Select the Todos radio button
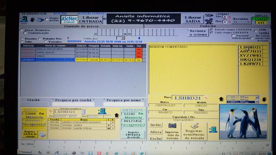The height and width of the screenshot is (155, 276). (22, 42)
